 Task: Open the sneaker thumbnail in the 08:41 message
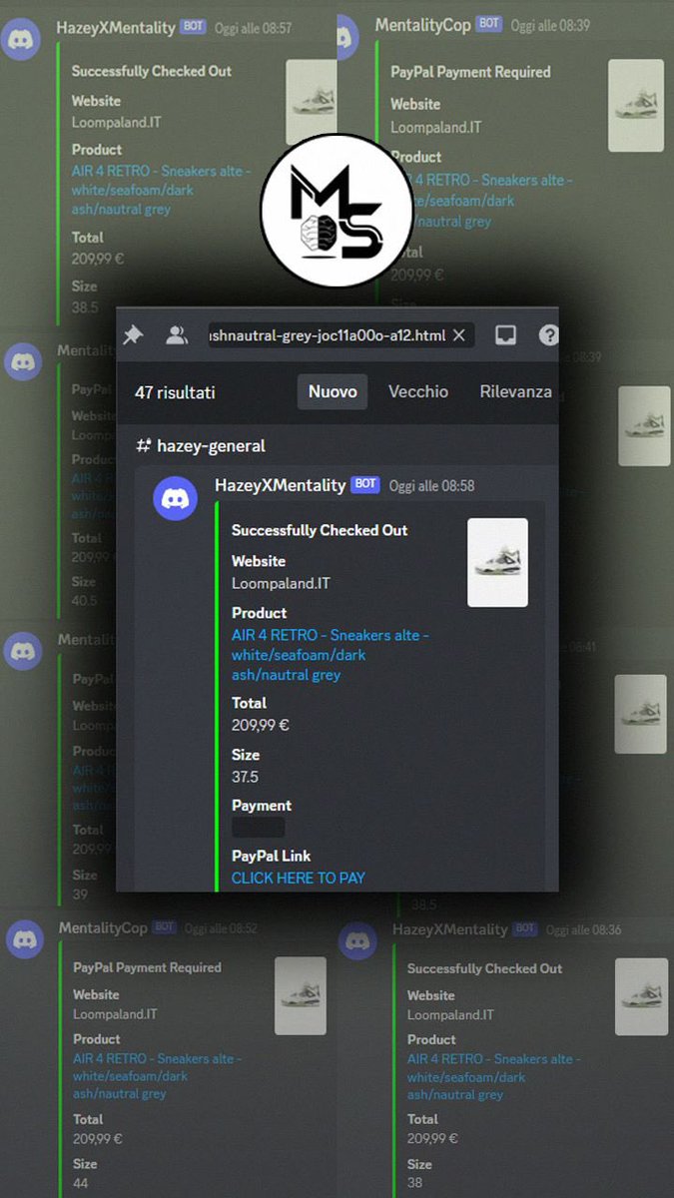pos(640,714)
